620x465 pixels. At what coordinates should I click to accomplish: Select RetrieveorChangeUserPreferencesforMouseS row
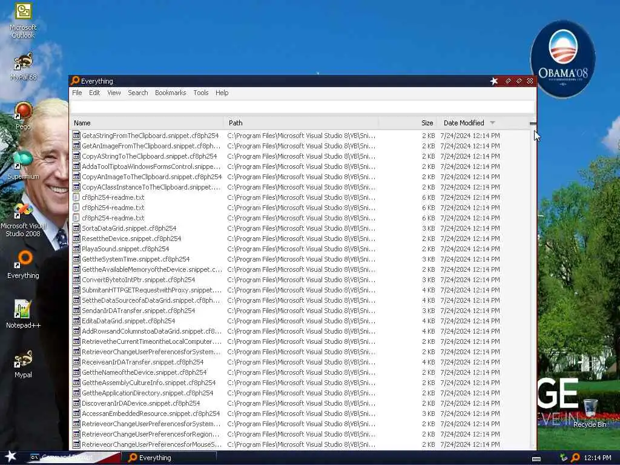click(300, 444)
